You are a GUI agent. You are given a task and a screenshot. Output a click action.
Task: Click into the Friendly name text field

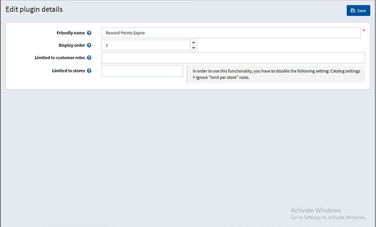click(231, 33)
